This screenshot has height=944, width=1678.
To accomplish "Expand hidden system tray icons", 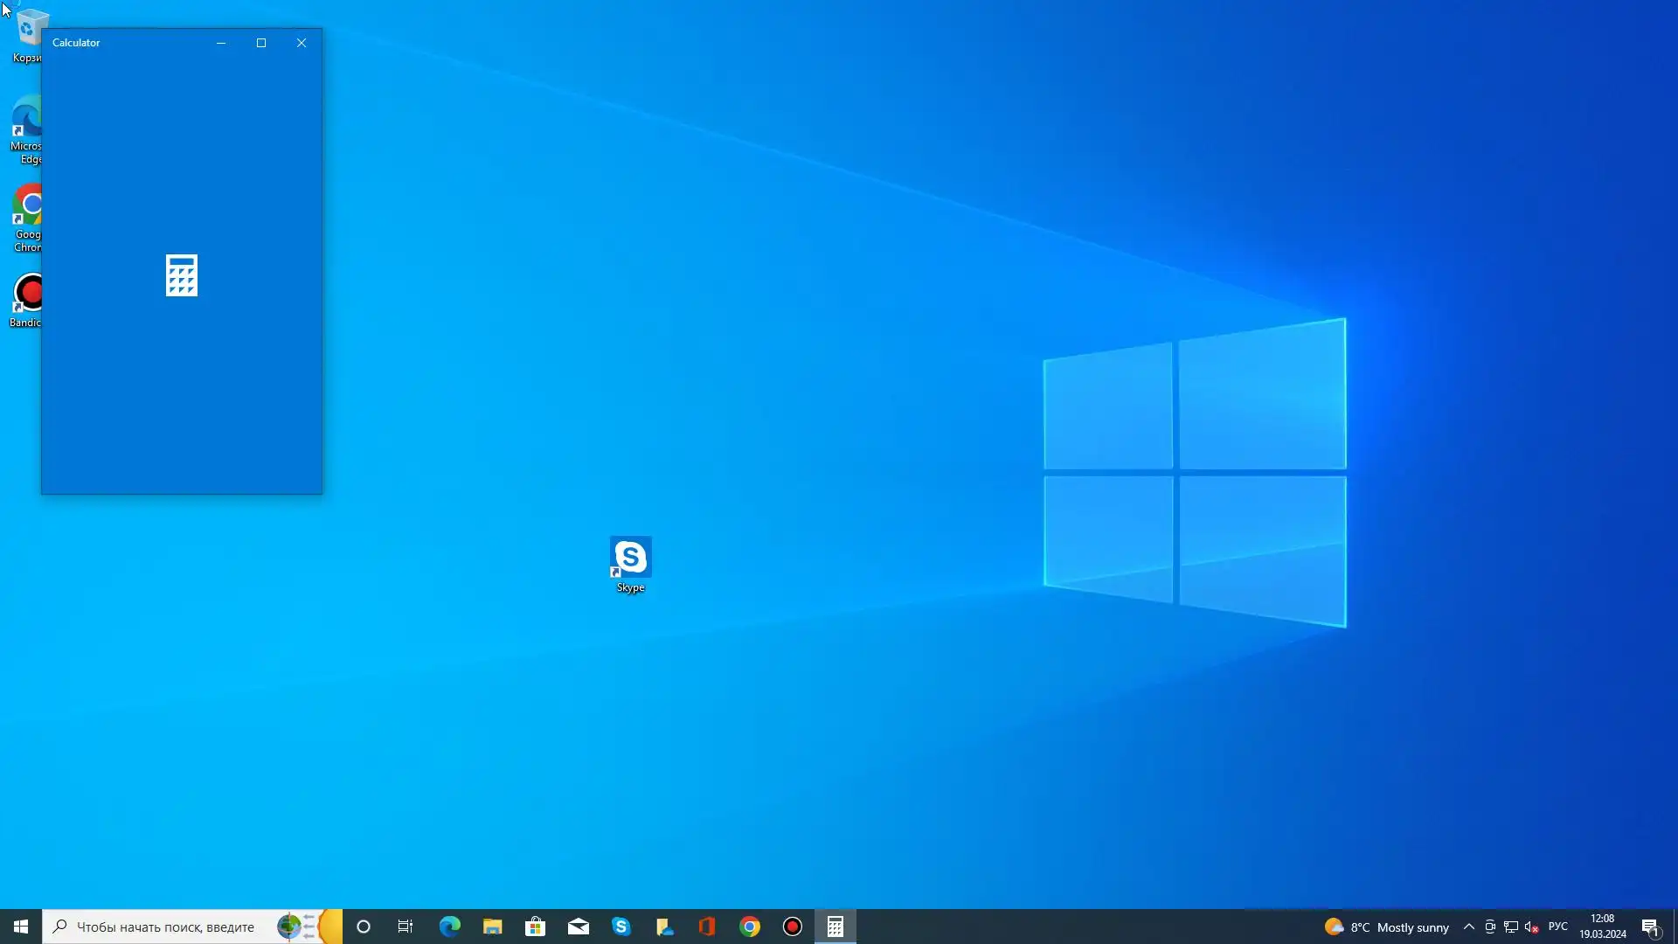I will [1469, 927].
